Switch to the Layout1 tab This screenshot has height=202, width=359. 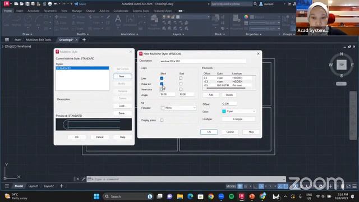[x=34, y=186]
